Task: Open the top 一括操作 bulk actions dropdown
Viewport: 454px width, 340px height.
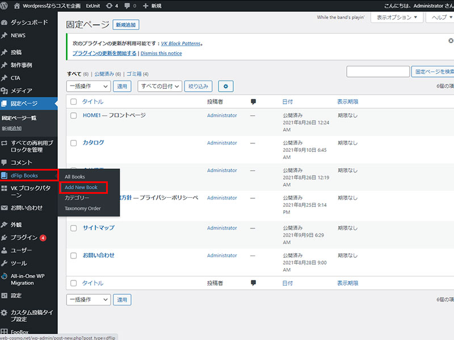Action: pyautogui.click(x=89, y=86)
